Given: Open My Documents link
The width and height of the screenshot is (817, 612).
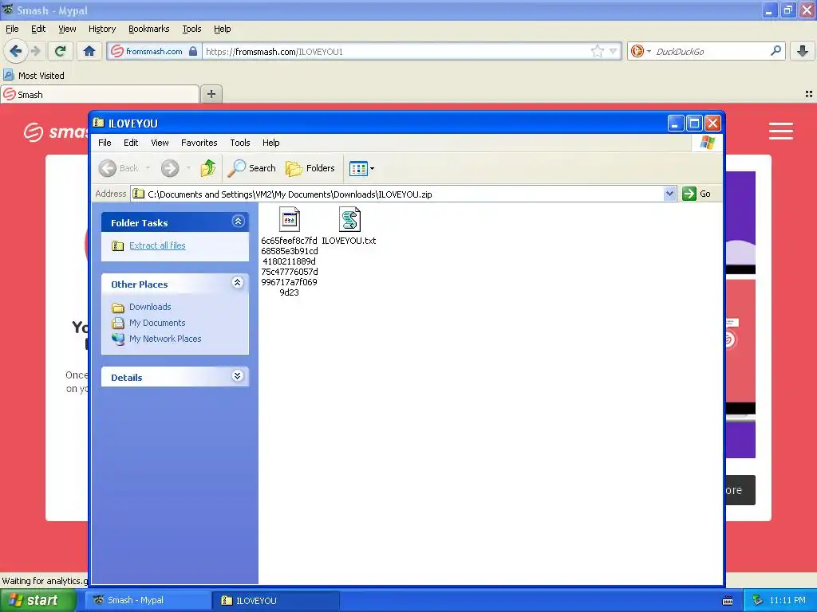Looking at the screenshot, I should pos(157,323).
